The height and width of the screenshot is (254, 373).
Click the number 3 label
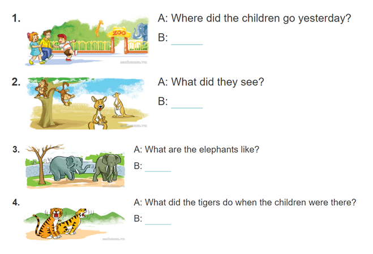coord(16,149)
